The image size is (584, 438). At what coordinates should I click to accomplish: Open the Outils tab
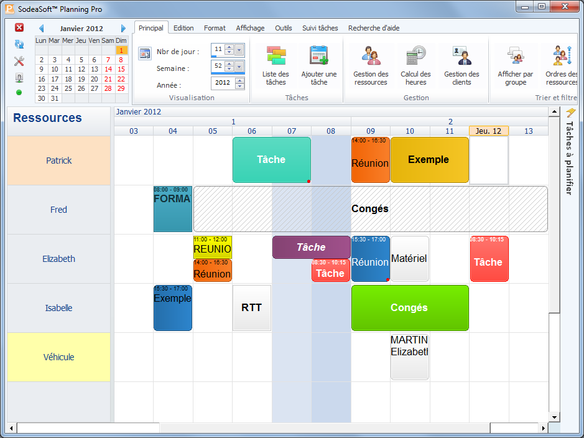(284, 28)
